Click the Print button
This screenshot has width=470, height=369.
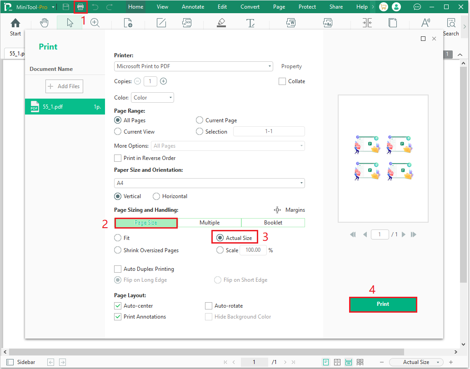click(x=383, y=304)
